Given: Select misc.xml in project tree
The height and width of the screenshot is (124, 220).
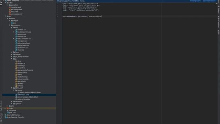Looking at the screenshot, I should (14, 12).
